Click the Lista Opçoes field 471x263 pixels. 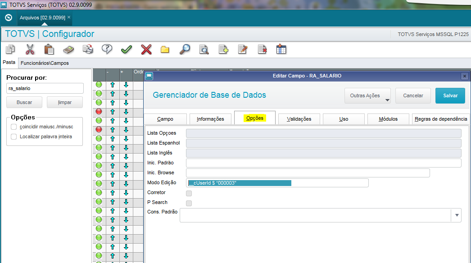point(323,133)
